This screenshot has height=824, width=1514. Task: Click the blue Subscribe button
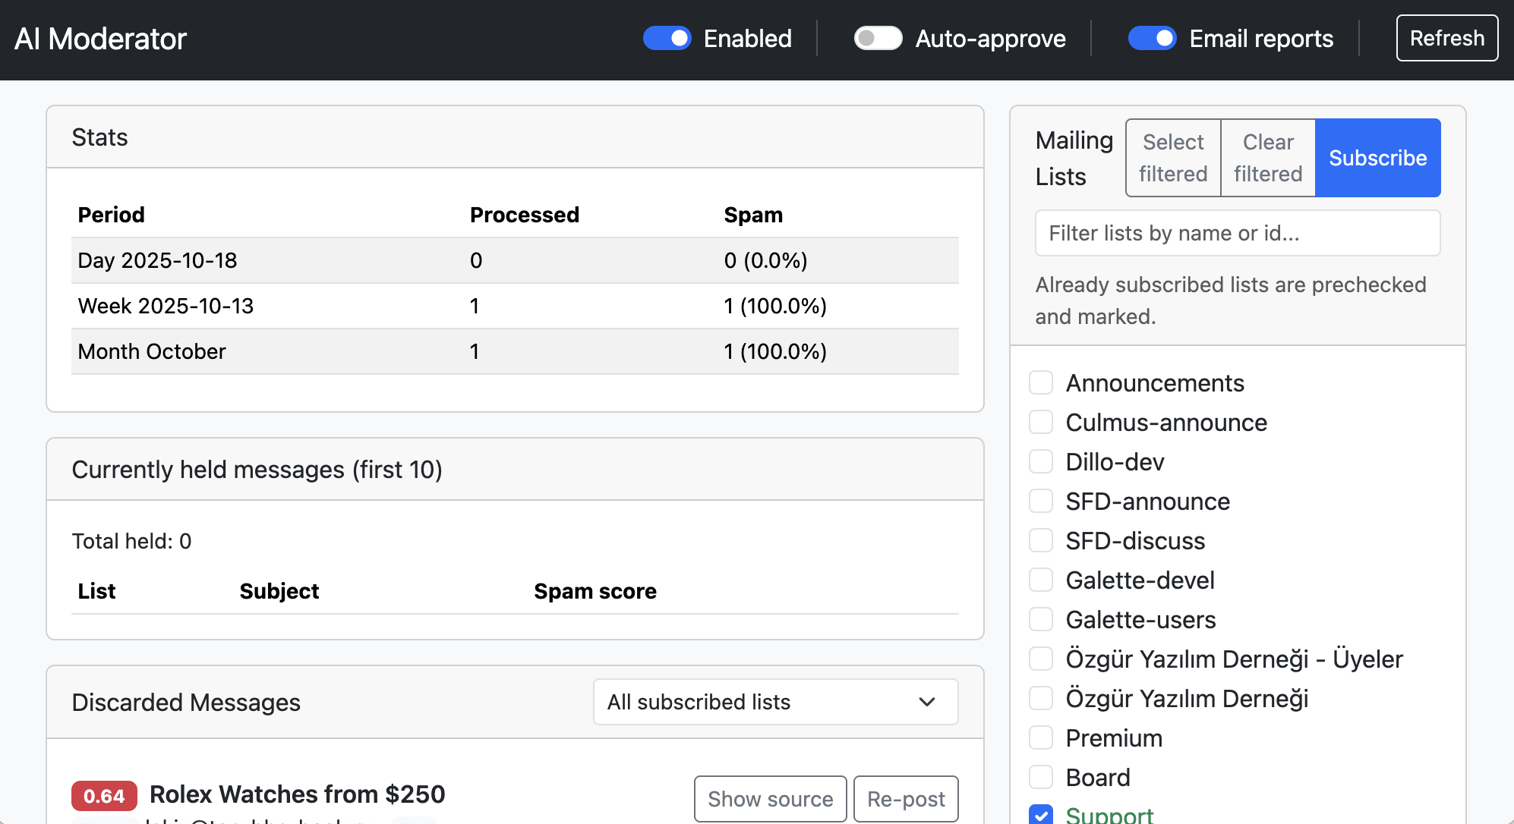tap(1377, 158)
